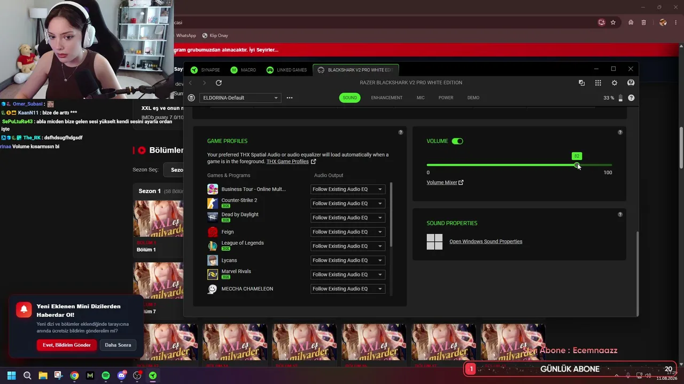Open Discord from the taskbar
684x384 pixels.
click(x=122, y=375)
